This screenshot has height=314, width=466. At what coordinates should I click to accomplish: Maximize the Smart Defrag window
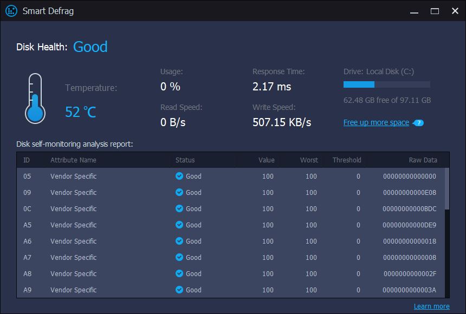coord(435,11)
